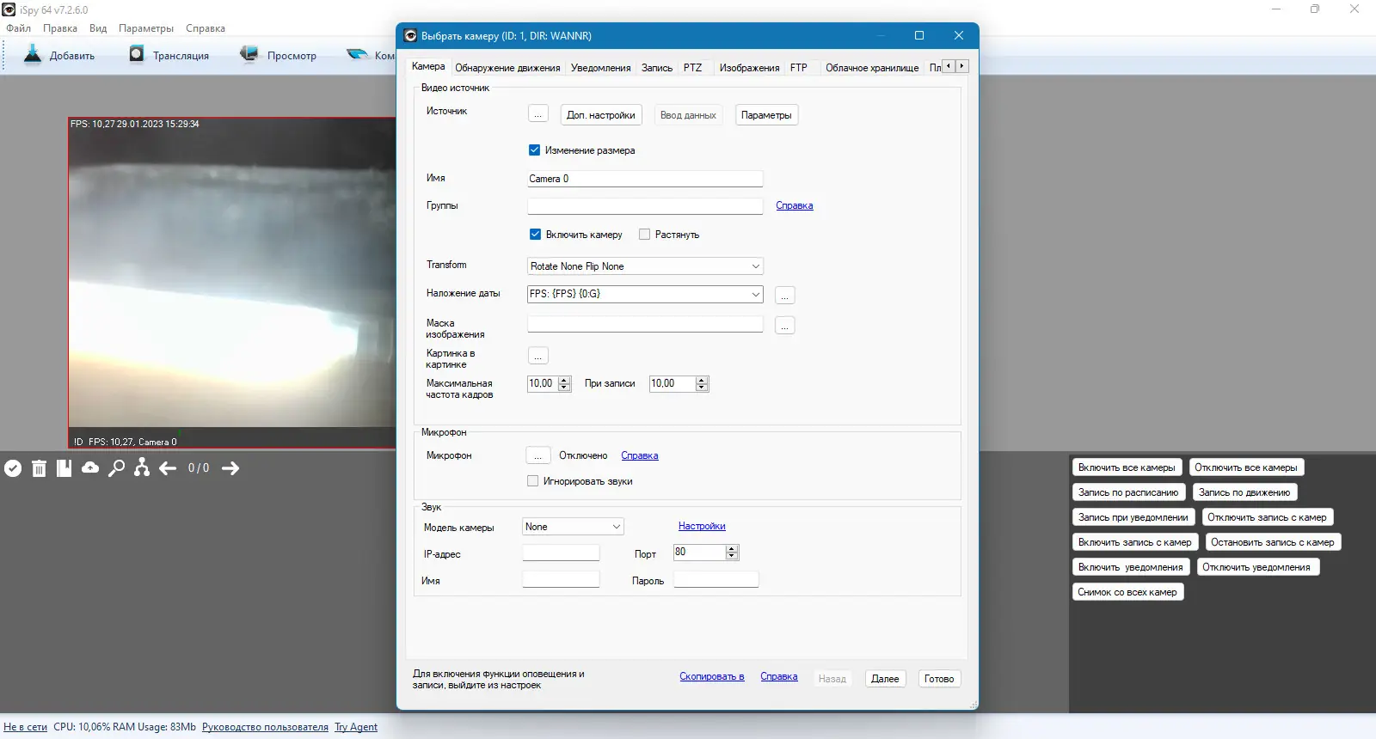The width and height of the screenshot is (1376, 739).
Task: Click the camera Имя field containing Camera 0
Action: [645, 179]
